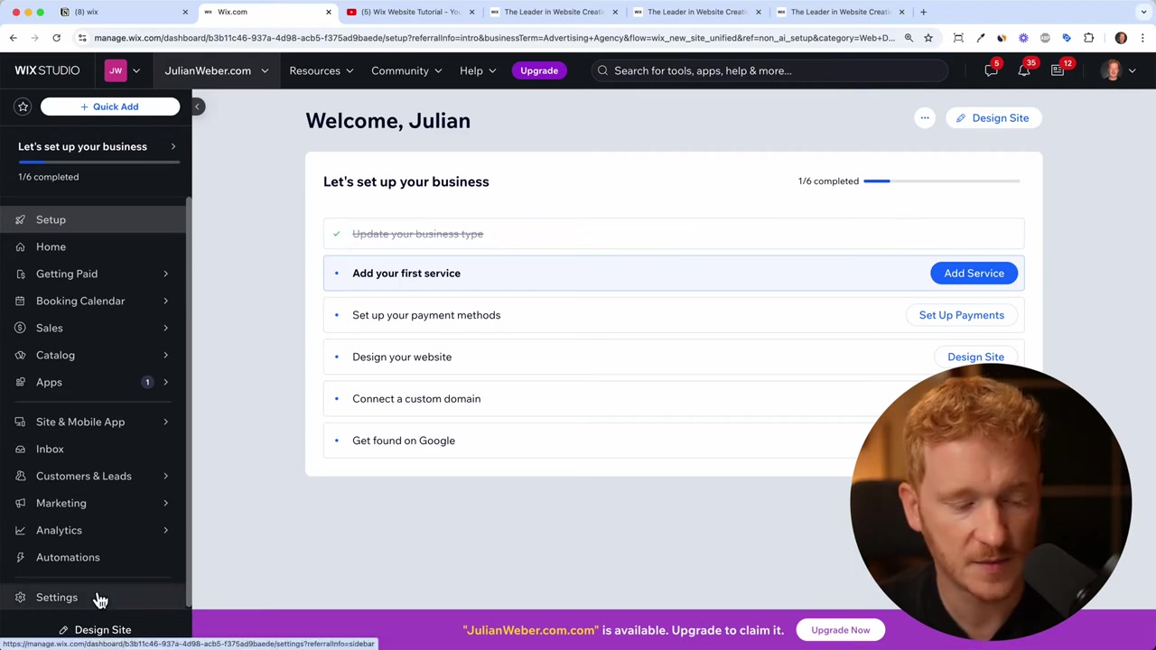Screen dimensions: 1156x650
Task: Click the Connect a custom domain step
Action: (674, 399)
